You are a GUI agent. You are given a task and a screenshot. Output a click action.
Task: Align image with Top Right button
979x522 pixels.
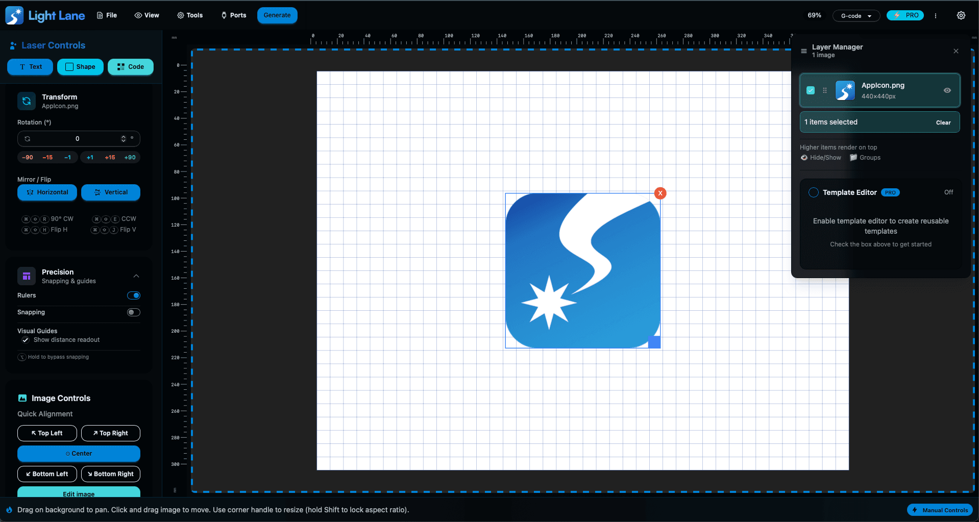point(110,433)
